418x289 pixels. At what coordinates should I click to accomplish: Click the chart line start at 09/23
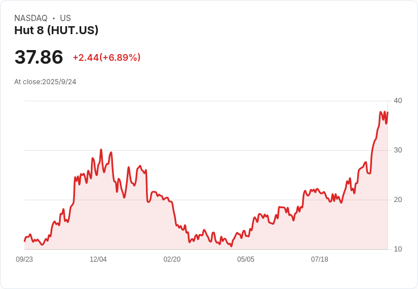25,241
